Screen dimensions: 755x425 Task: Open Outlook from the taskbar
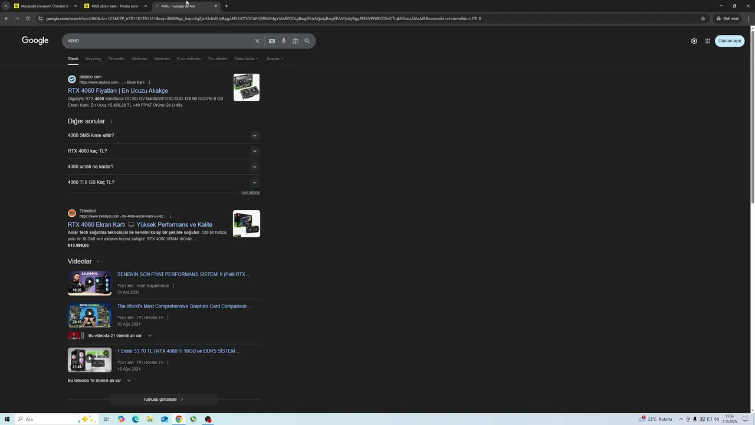165,419
